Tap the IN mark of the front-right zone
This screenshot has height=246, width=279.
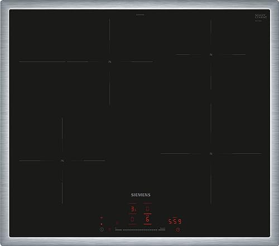[211, 154]
